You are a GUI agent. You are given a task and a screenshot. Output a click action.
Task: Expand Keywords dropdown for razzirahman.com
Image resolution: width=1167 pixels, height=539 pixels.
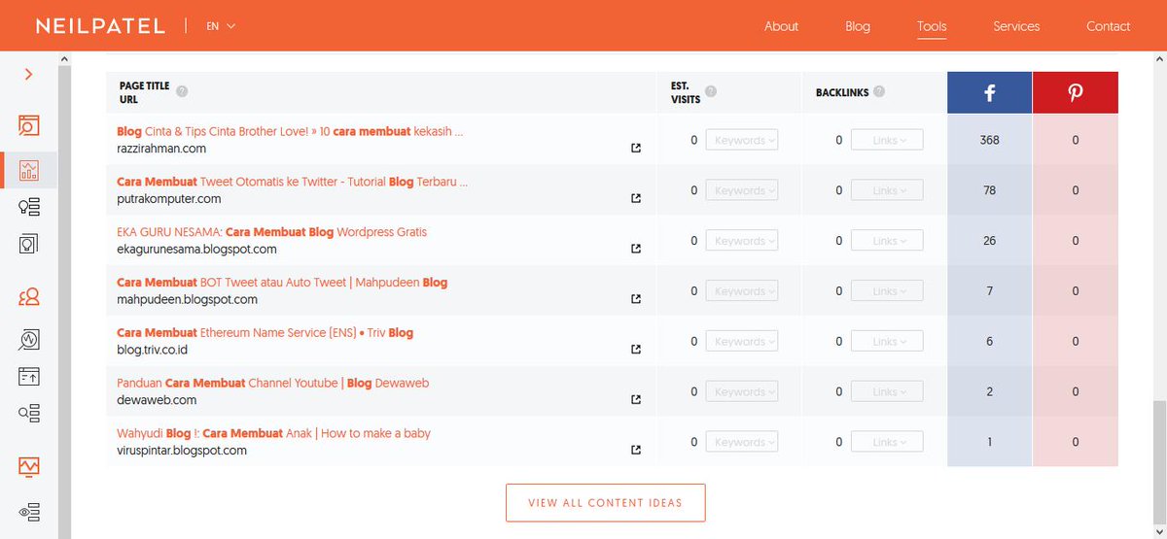[x=742, y=140]
